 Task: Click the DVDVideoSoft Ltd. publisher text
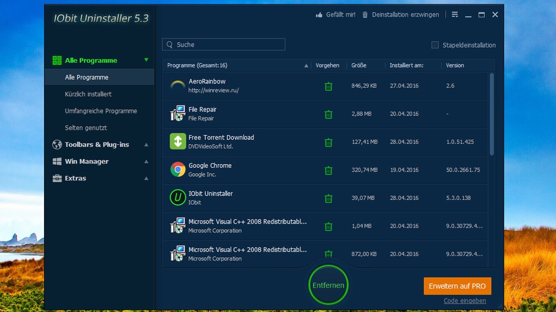(x=211, y=146)
